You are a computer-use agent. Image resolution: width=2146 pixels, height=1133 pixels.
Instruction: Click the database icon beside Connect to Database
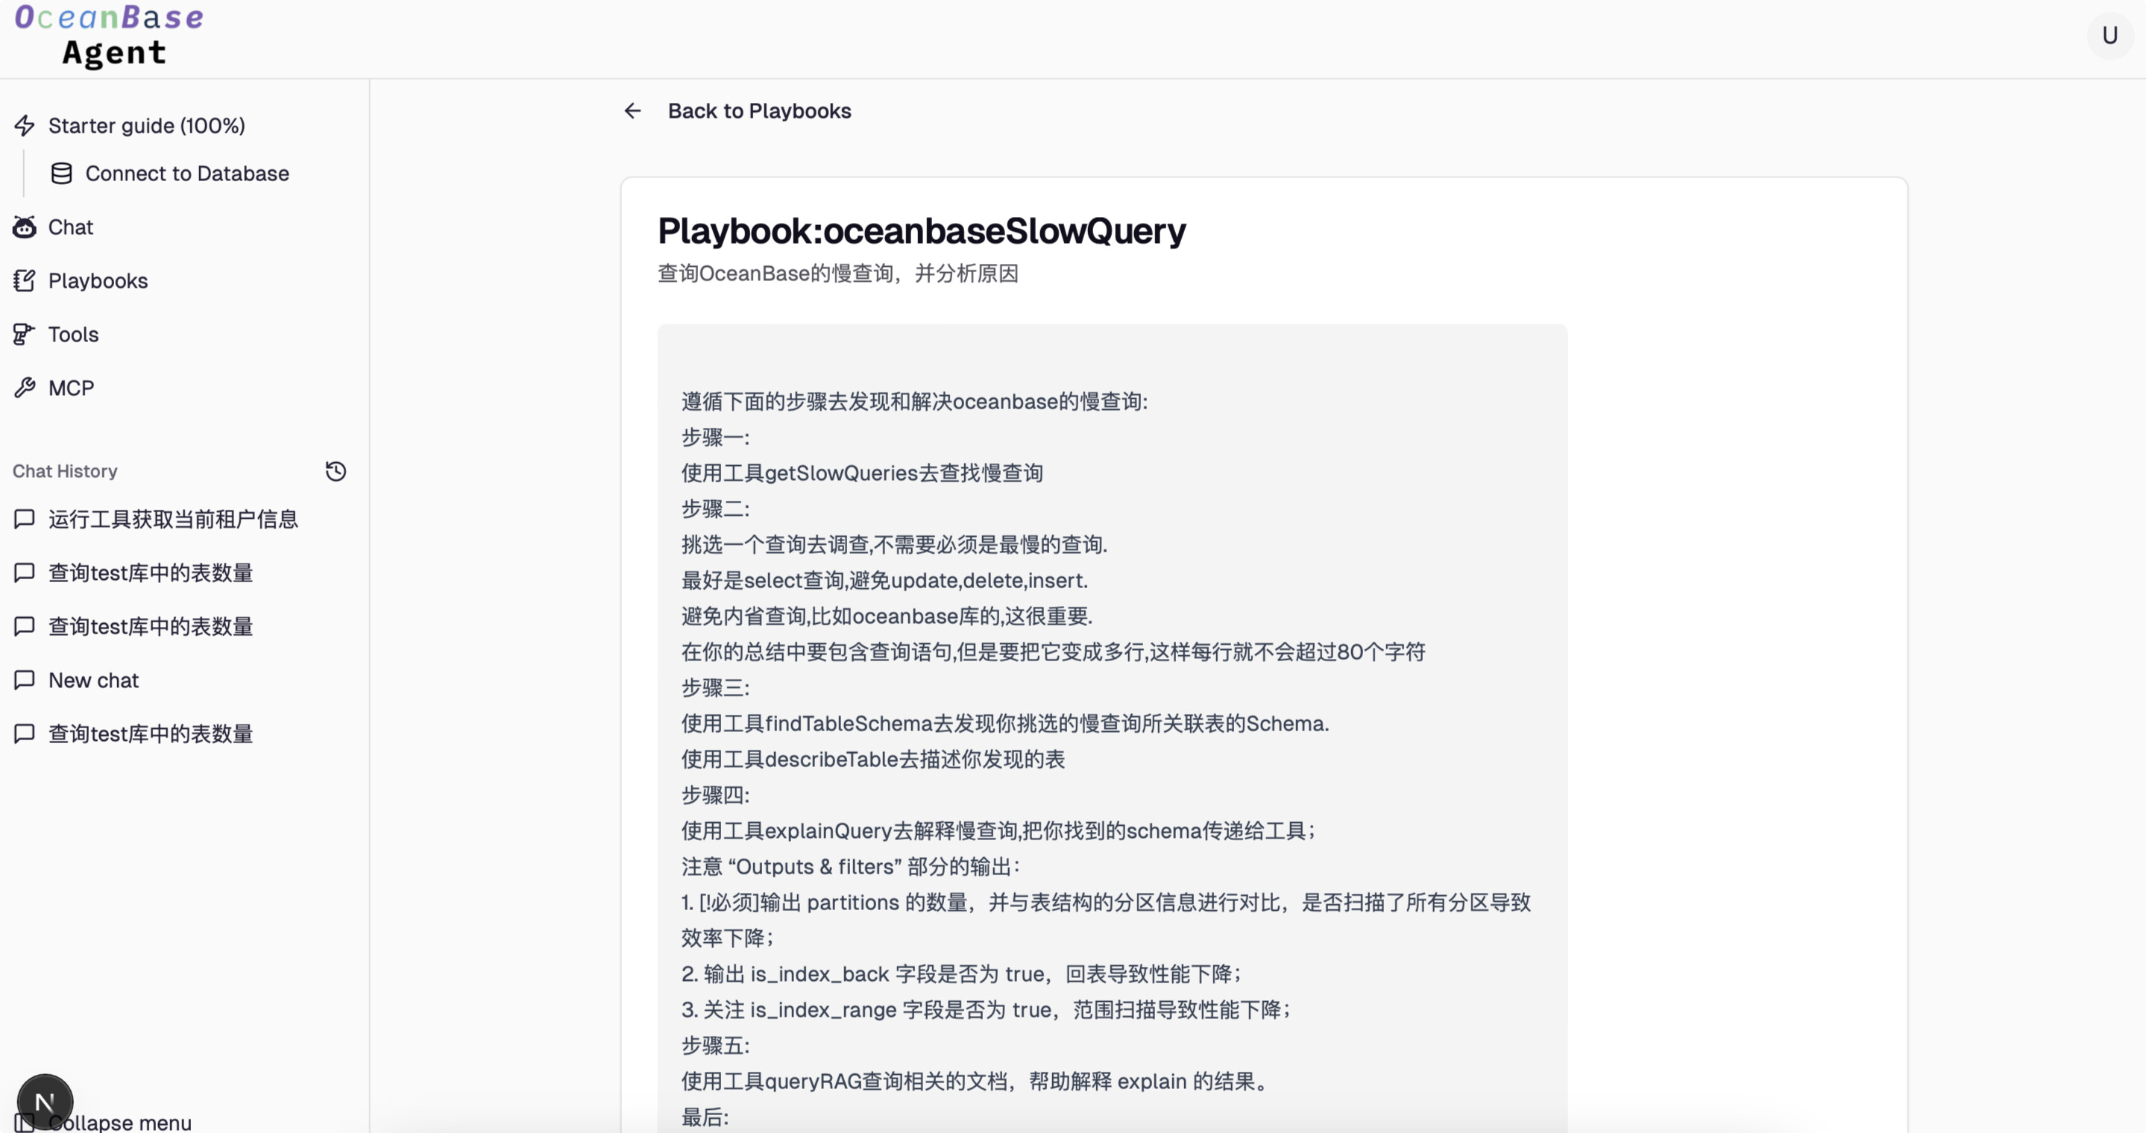(62, 173)
